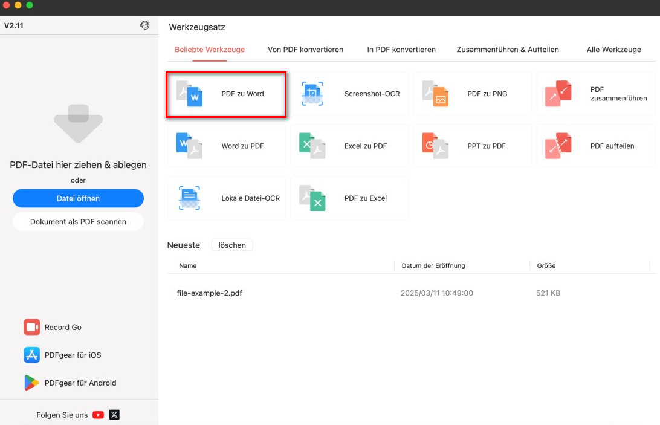Open the PDF zu Excel converter

pos(349,198)
